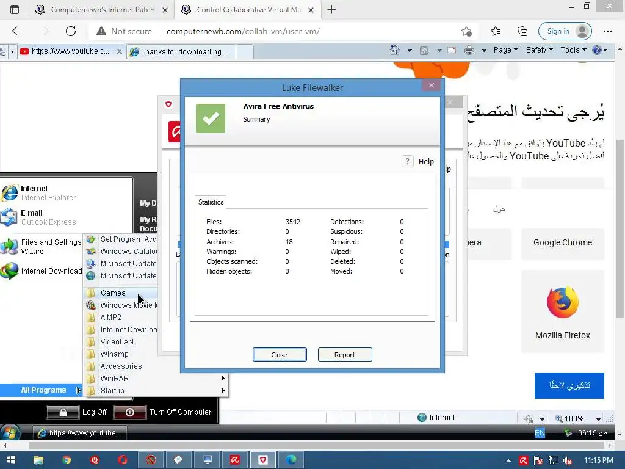This screenshot has height=469, width=625.
Task: Click the muted volume tray icon
Action: 568,460
